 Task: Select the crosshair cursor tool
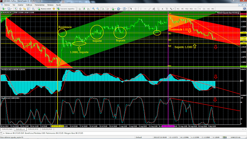coord(135,9)
